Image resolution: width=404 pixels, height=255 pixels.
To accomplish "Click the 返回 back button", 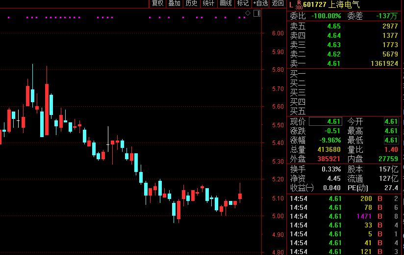I will 278,3.
